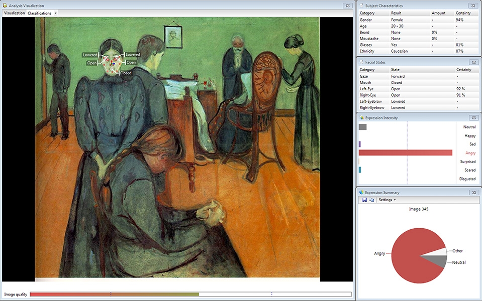The width and height of the screenshot is (482, 301).
Task: Click the '91 %' Right-Eye certainty
Action: (460, 95)
